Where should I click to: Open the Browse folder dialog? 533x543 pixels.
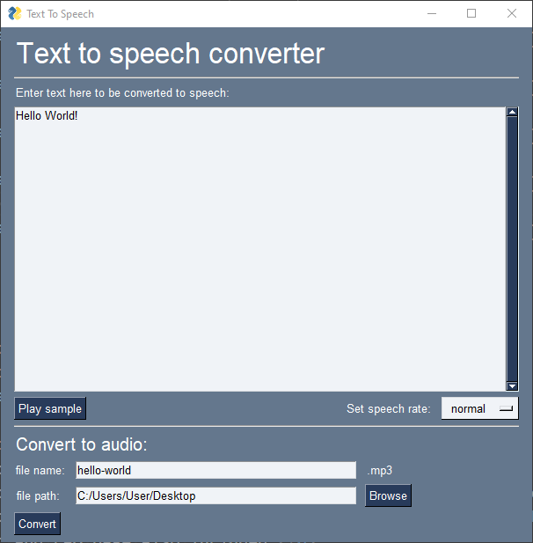(x=388, y=495)
